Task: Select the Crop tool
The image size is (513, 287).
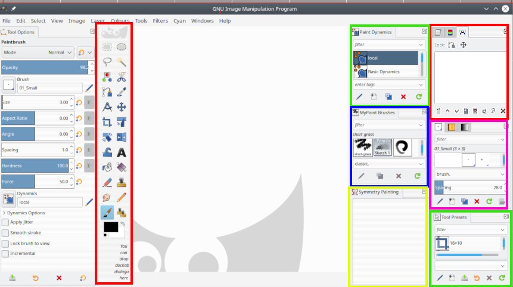Action: point(107,122)
